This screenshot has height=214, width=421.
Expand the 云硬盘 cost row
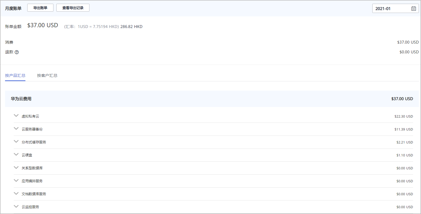(x=16, y=155)
